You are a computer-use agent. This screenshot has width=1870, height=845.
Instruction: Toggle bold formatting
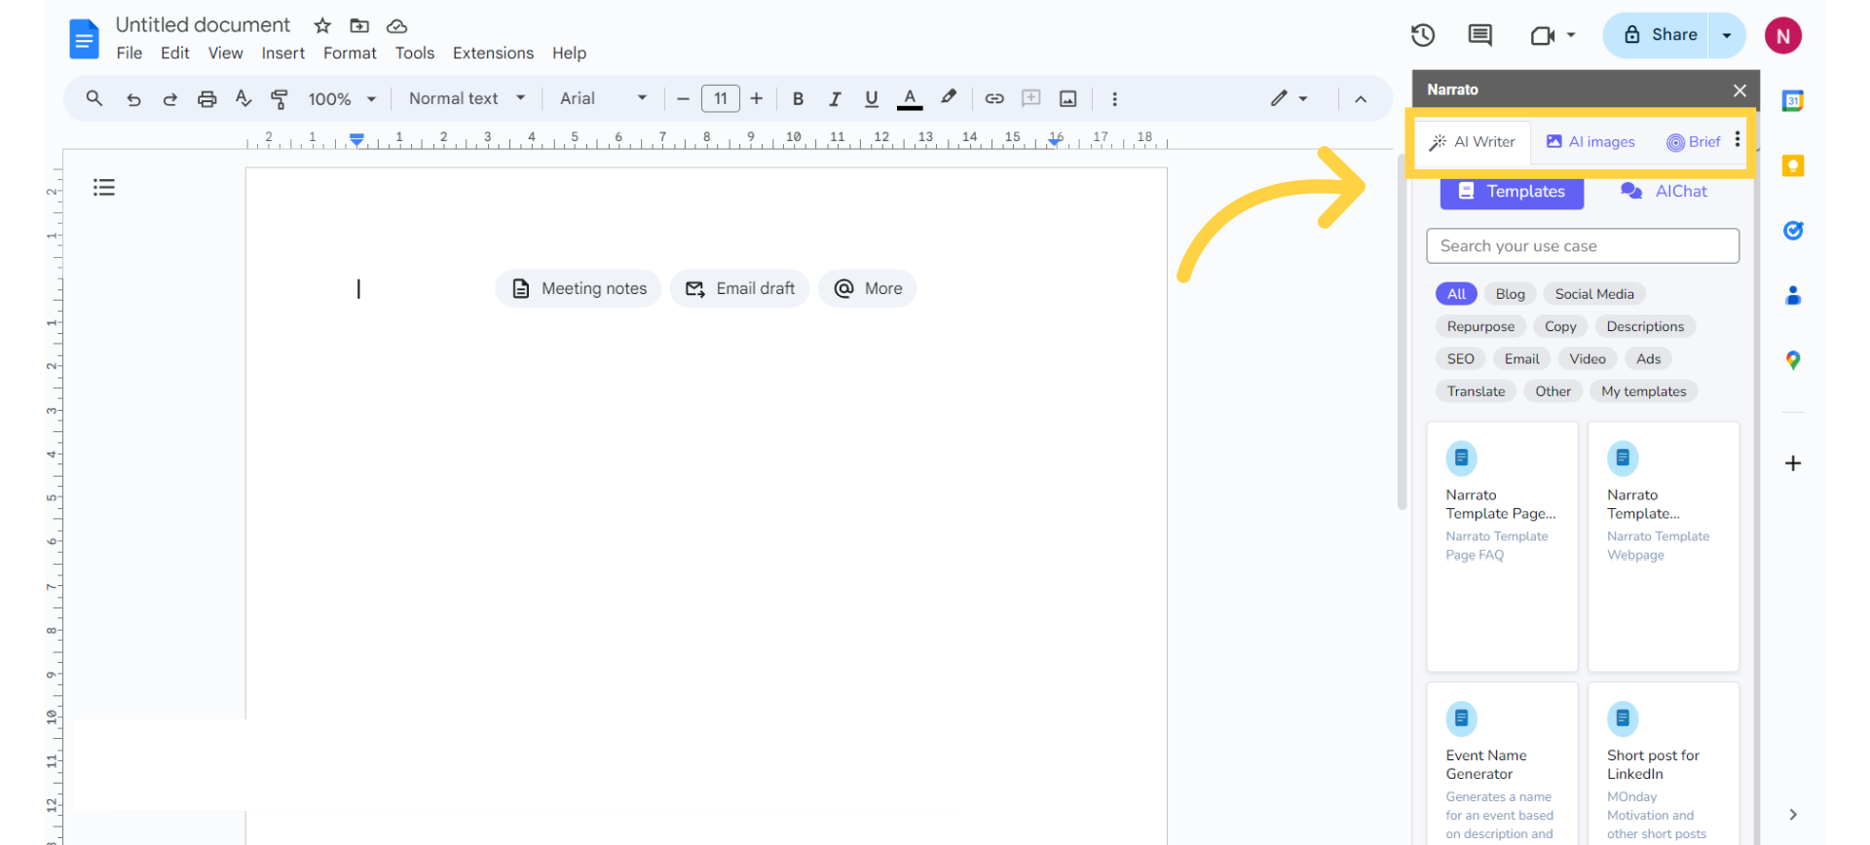click(798, 98)
